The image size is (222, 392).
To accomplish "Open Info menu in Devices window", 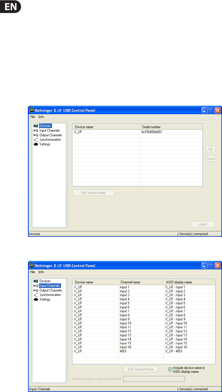I will coord(41,117).
